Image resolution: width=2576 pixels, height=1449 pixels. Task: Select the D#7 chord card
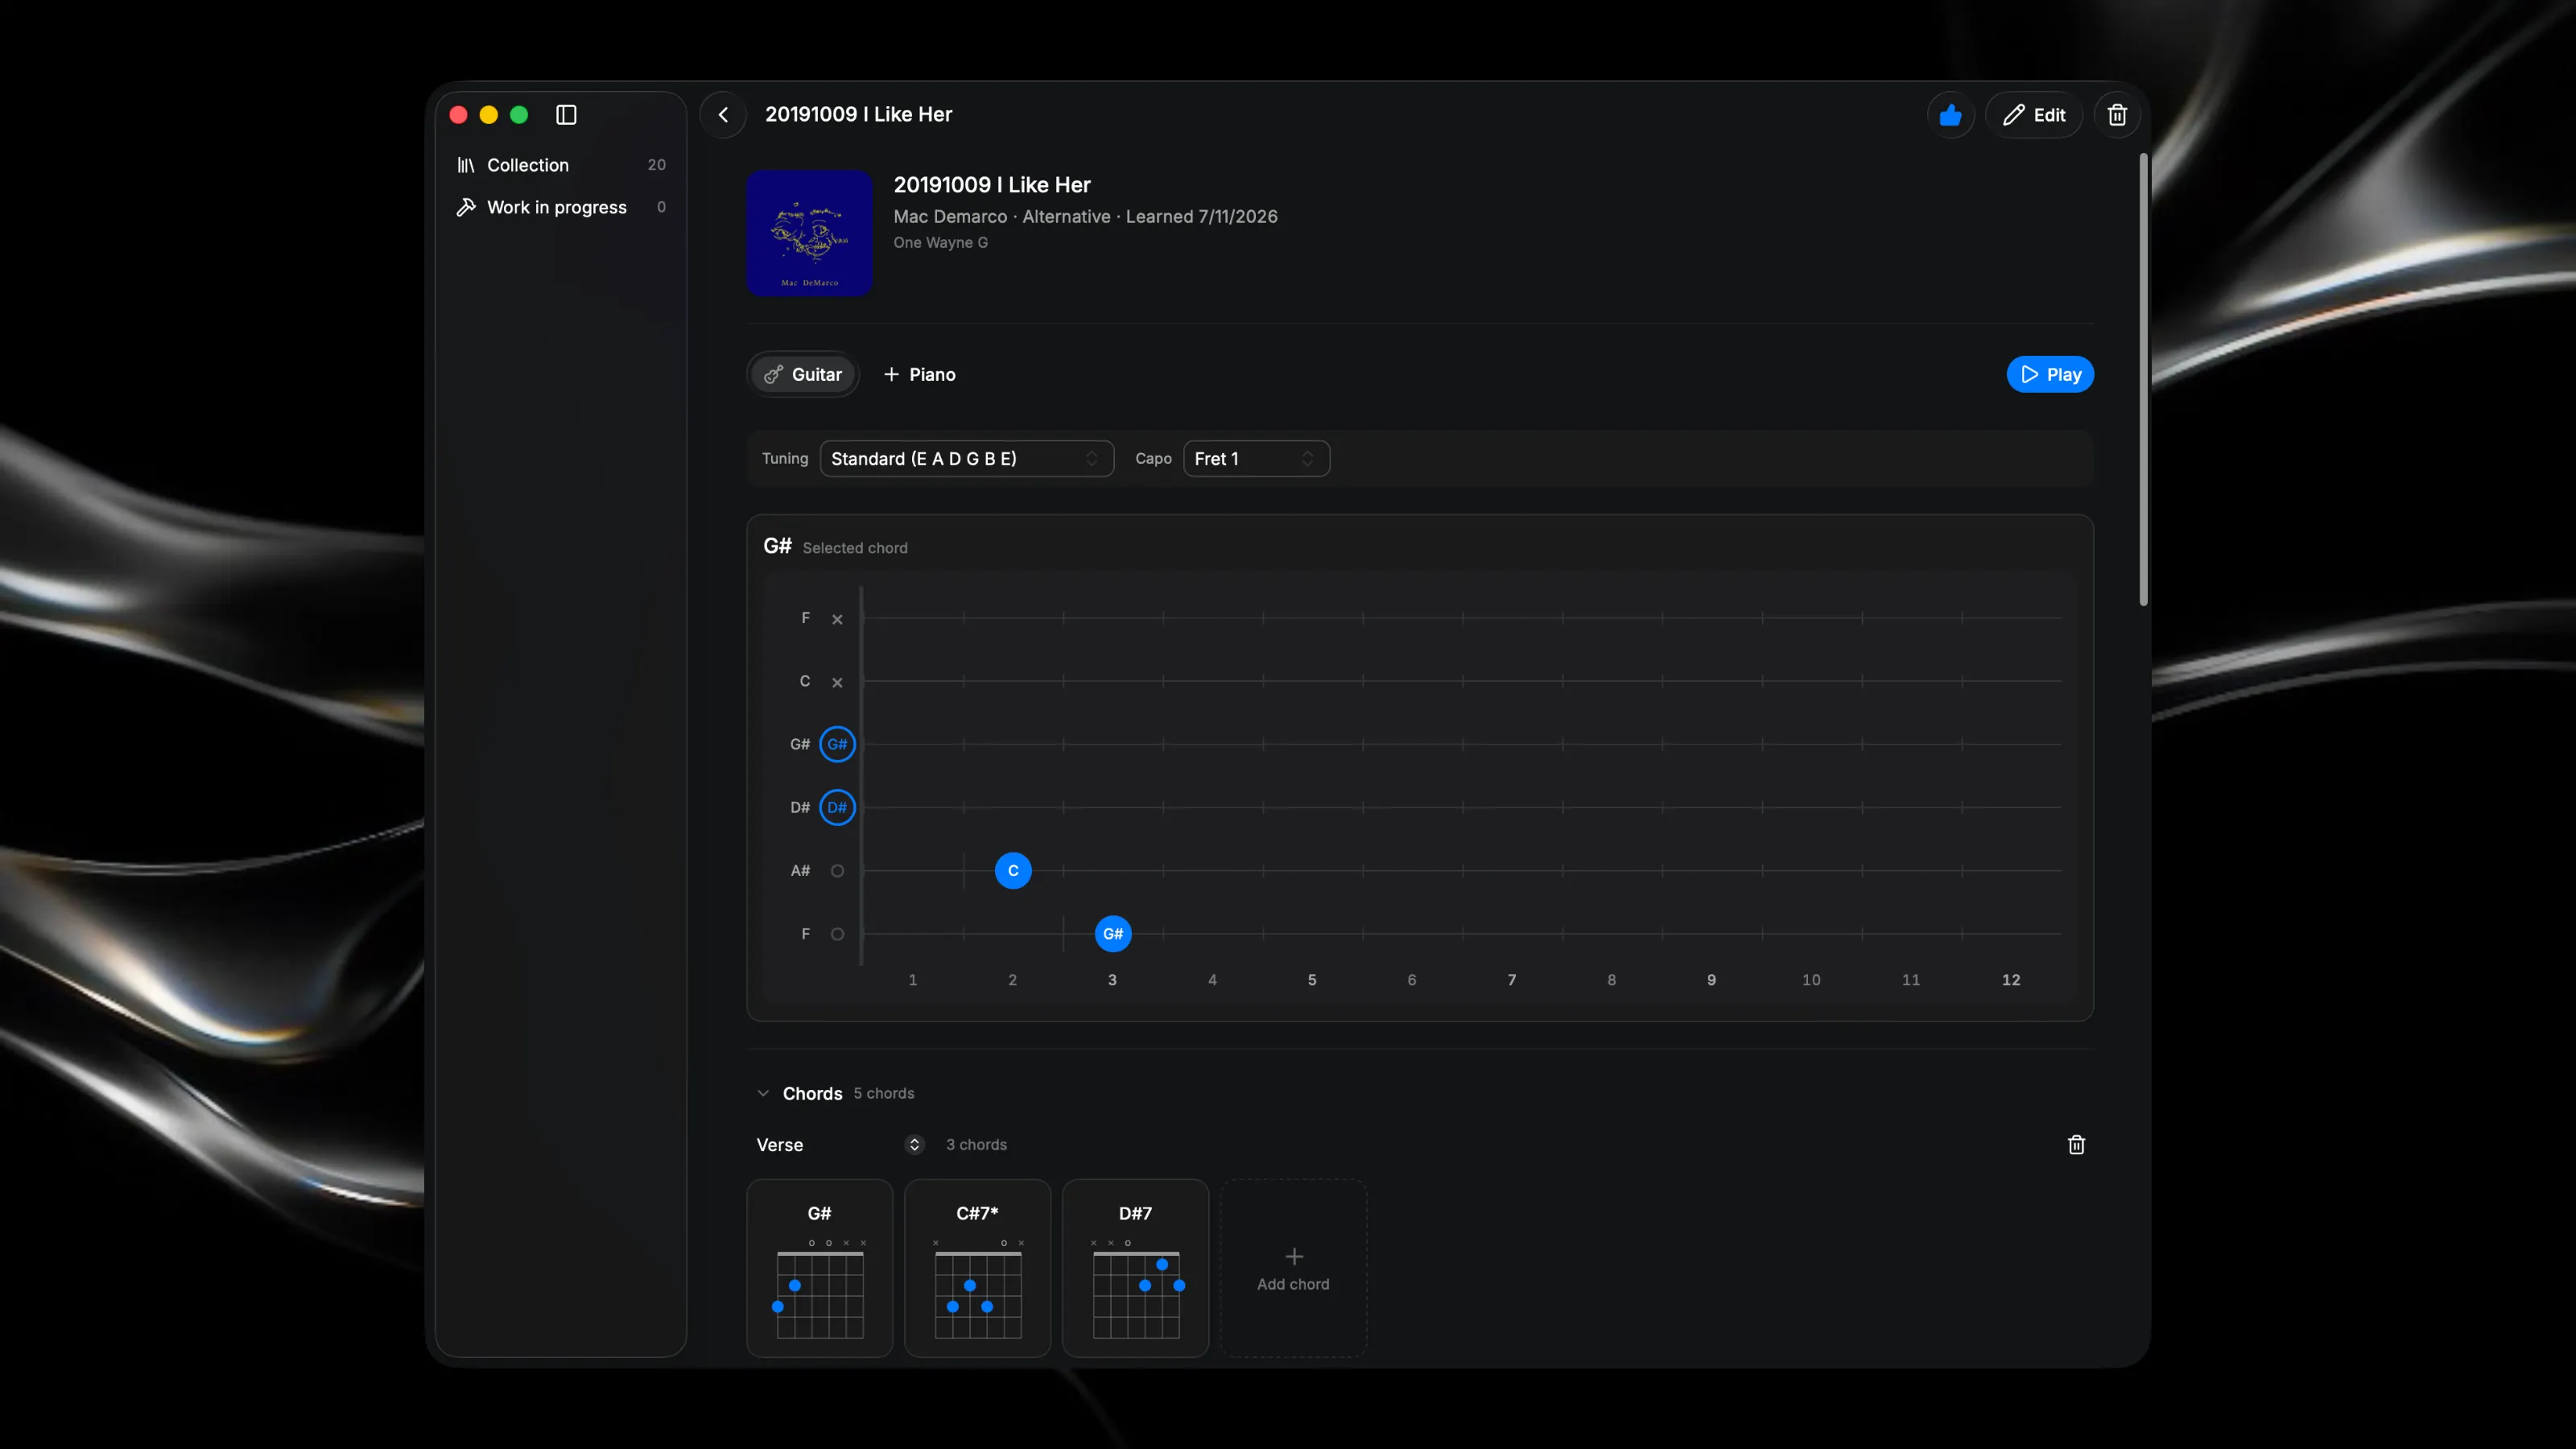(x=1135, y=1268)
